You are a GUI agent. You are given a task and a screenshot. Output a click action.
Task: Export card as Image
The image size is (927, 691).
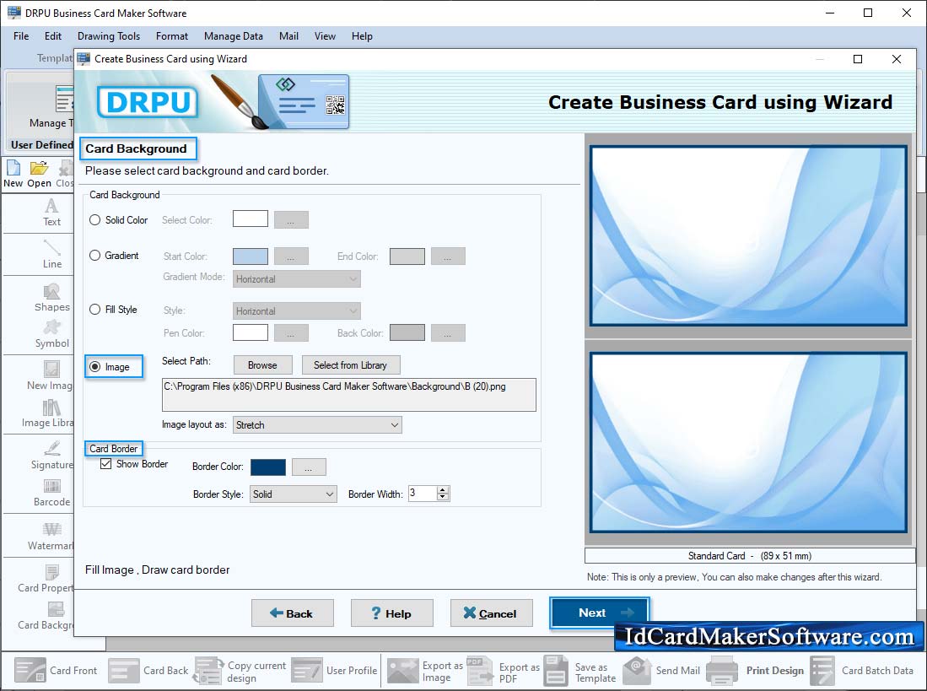(x=425, y=672)
